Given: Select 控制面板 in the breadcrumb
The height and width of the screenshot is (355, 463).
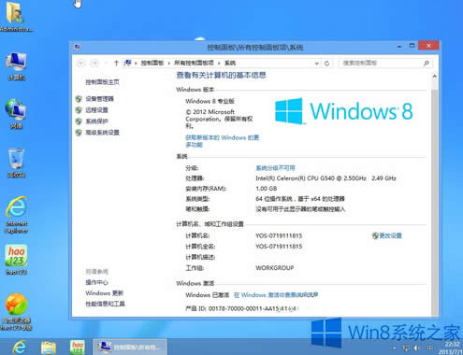Looking at the screenshot, I should click(152, 63).
